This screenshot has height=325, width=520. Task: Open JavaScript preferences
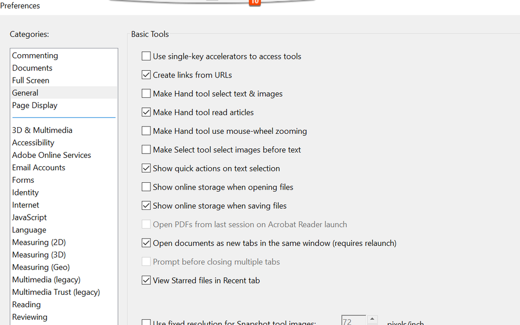29,217
